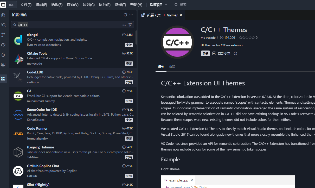Click the 194,299 install count
The image size is (315, 188).
click(227, 37)
